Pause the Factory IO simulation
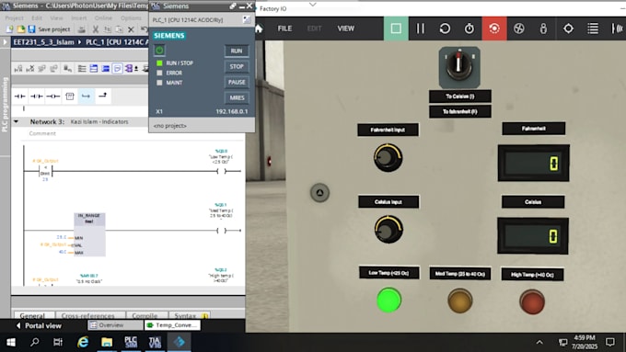 (x=421, y=28)
